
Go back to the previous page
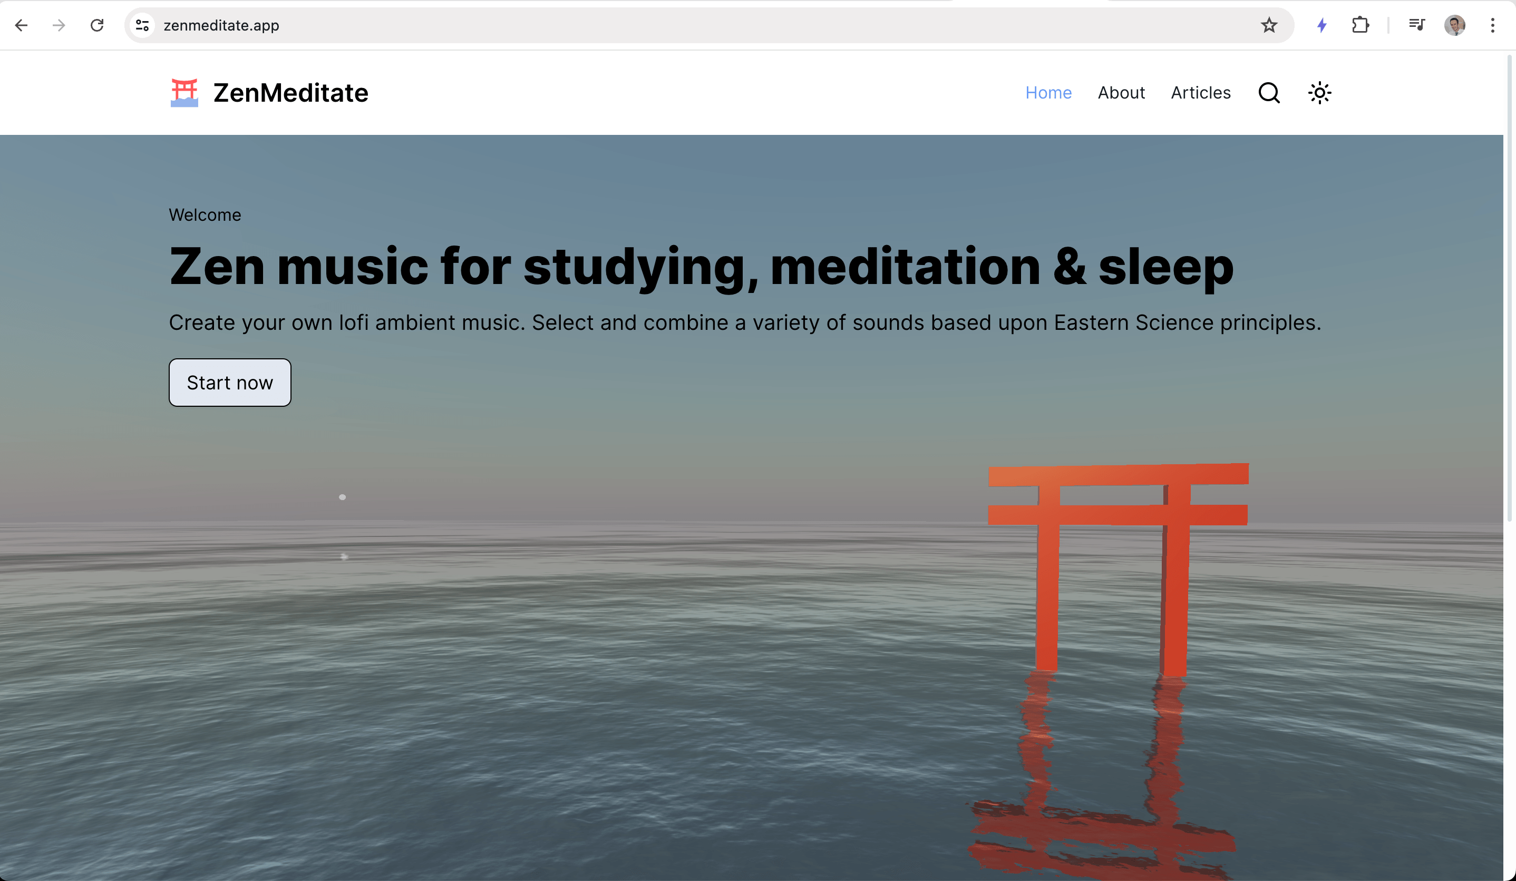coord(22,25)
